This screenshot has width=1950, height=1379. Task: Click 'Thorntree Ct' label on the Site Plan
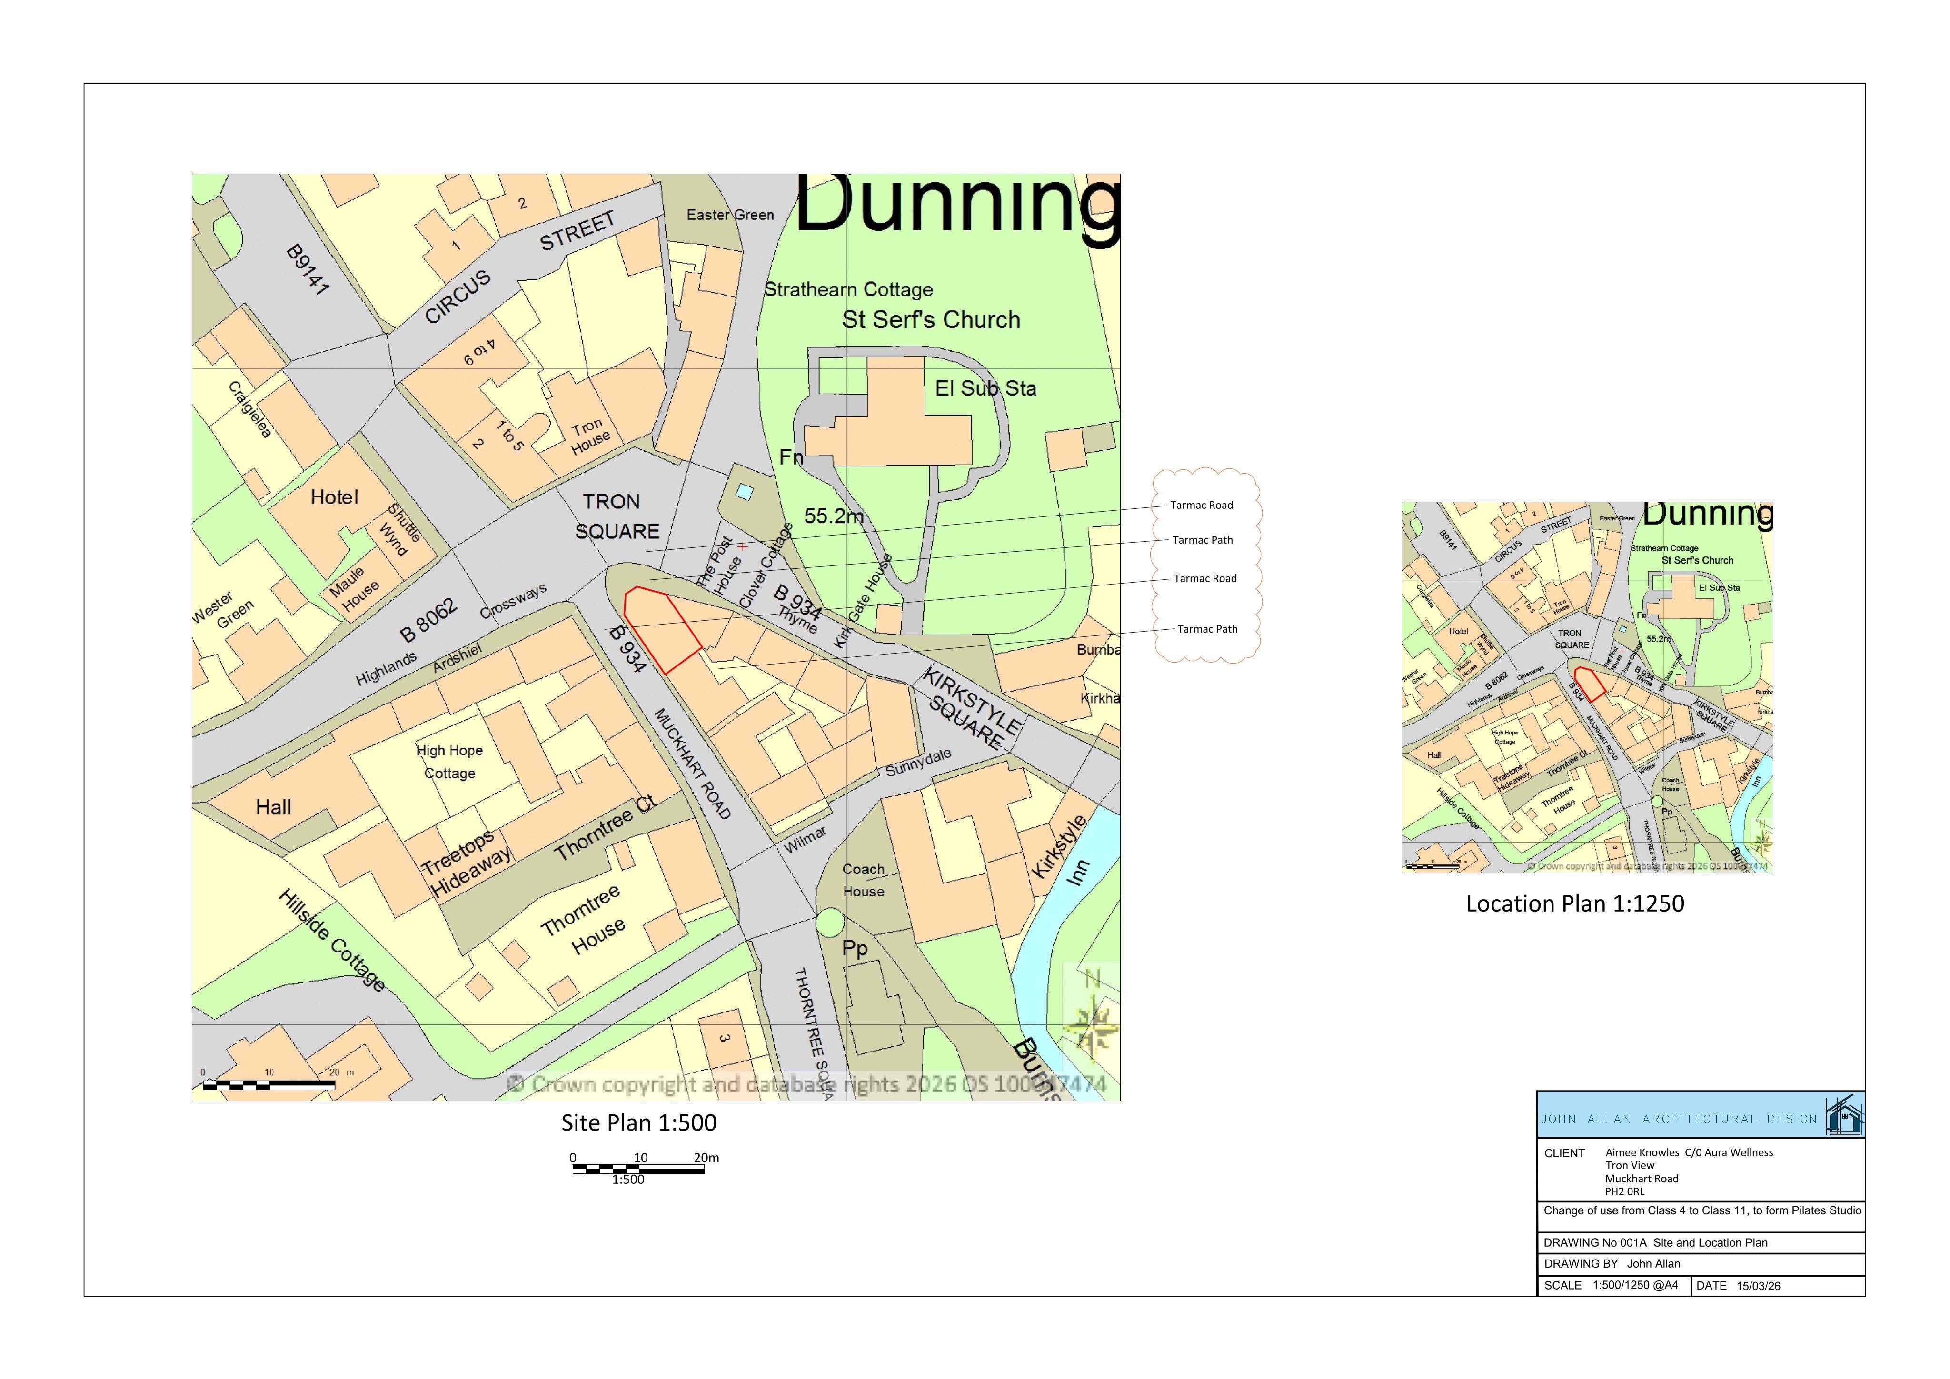pos(605,828)
